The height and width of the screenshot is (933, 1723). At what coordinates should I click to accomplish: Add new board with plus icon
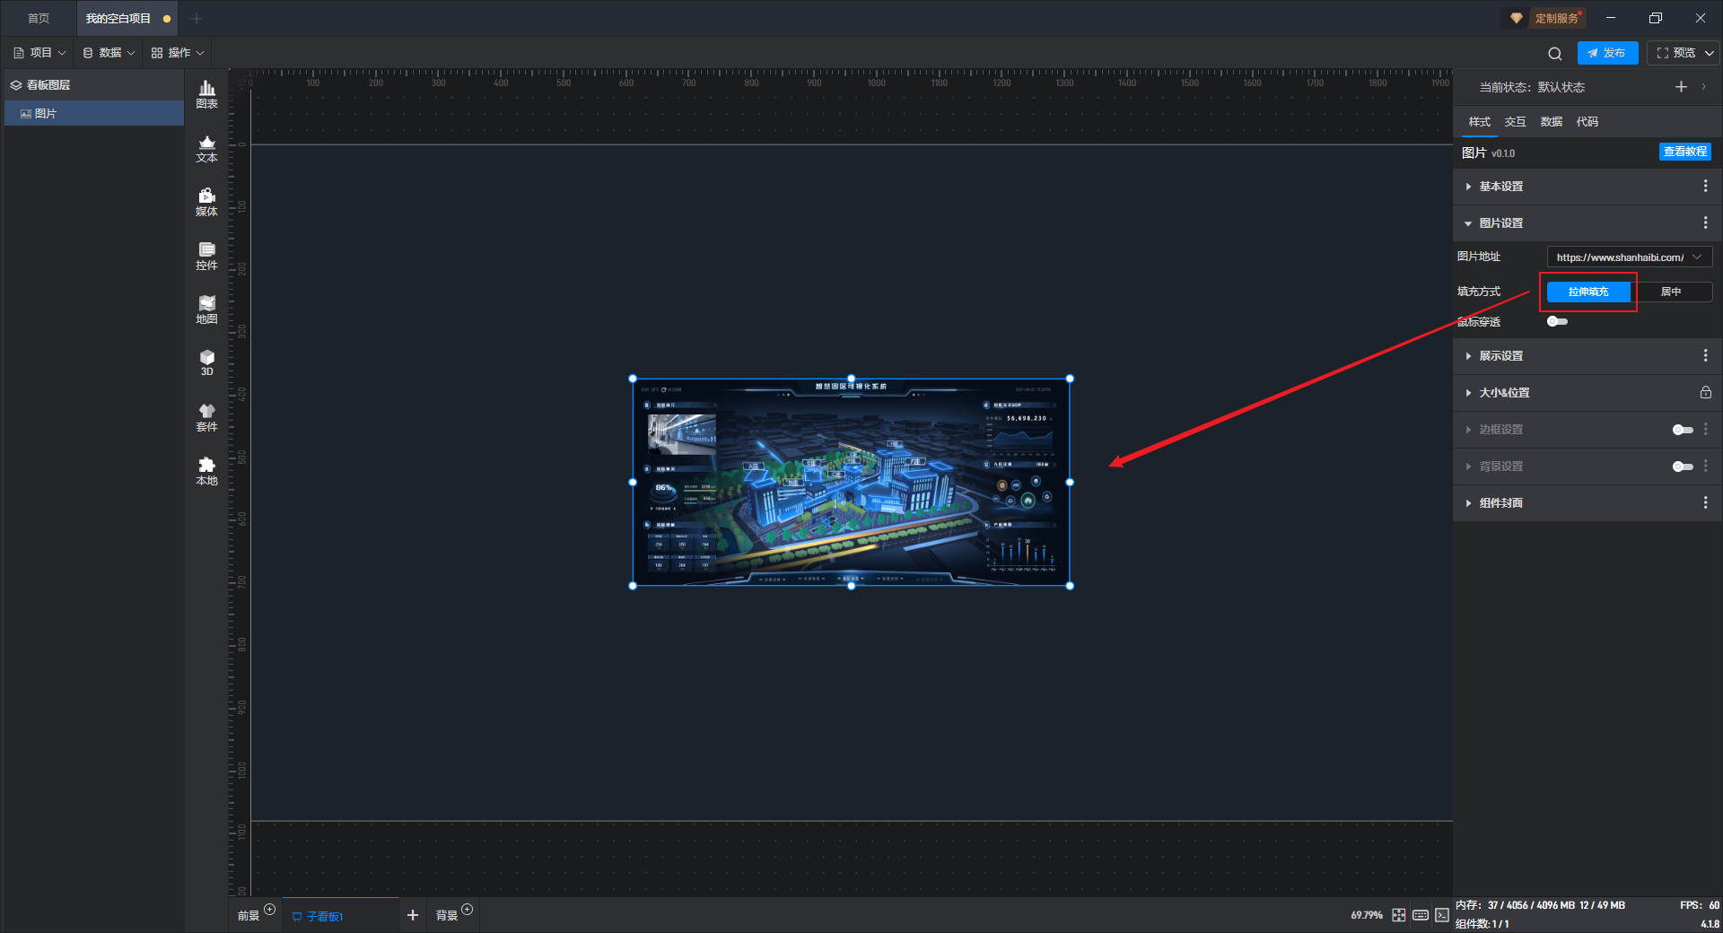413,915
